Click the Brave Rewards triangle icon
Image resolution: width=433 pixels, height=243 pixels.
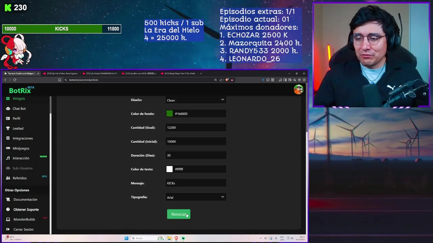tap(232, 80)
